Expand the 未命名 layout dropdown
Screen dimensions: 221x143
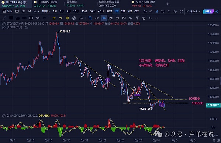(193, 11)
